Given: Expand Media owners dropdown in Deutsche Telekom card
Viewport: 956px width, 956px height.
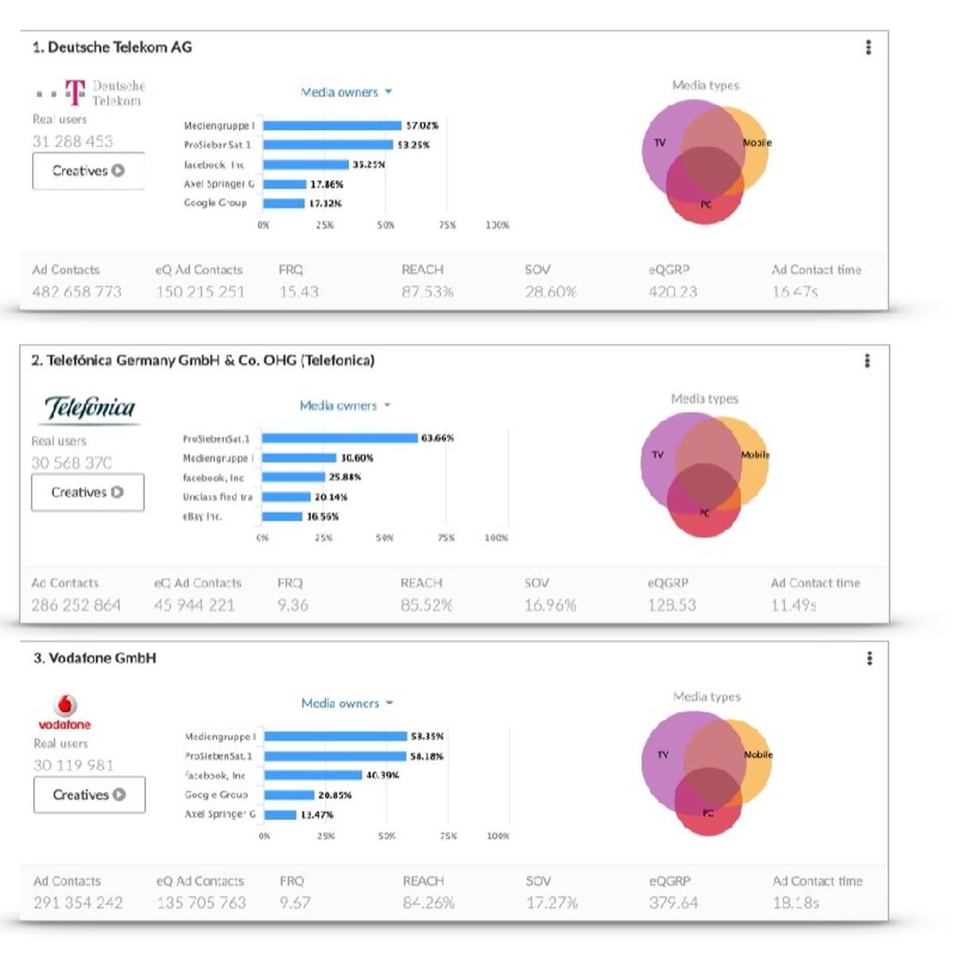Looking at the screenshot, I should tap(347, 92).
